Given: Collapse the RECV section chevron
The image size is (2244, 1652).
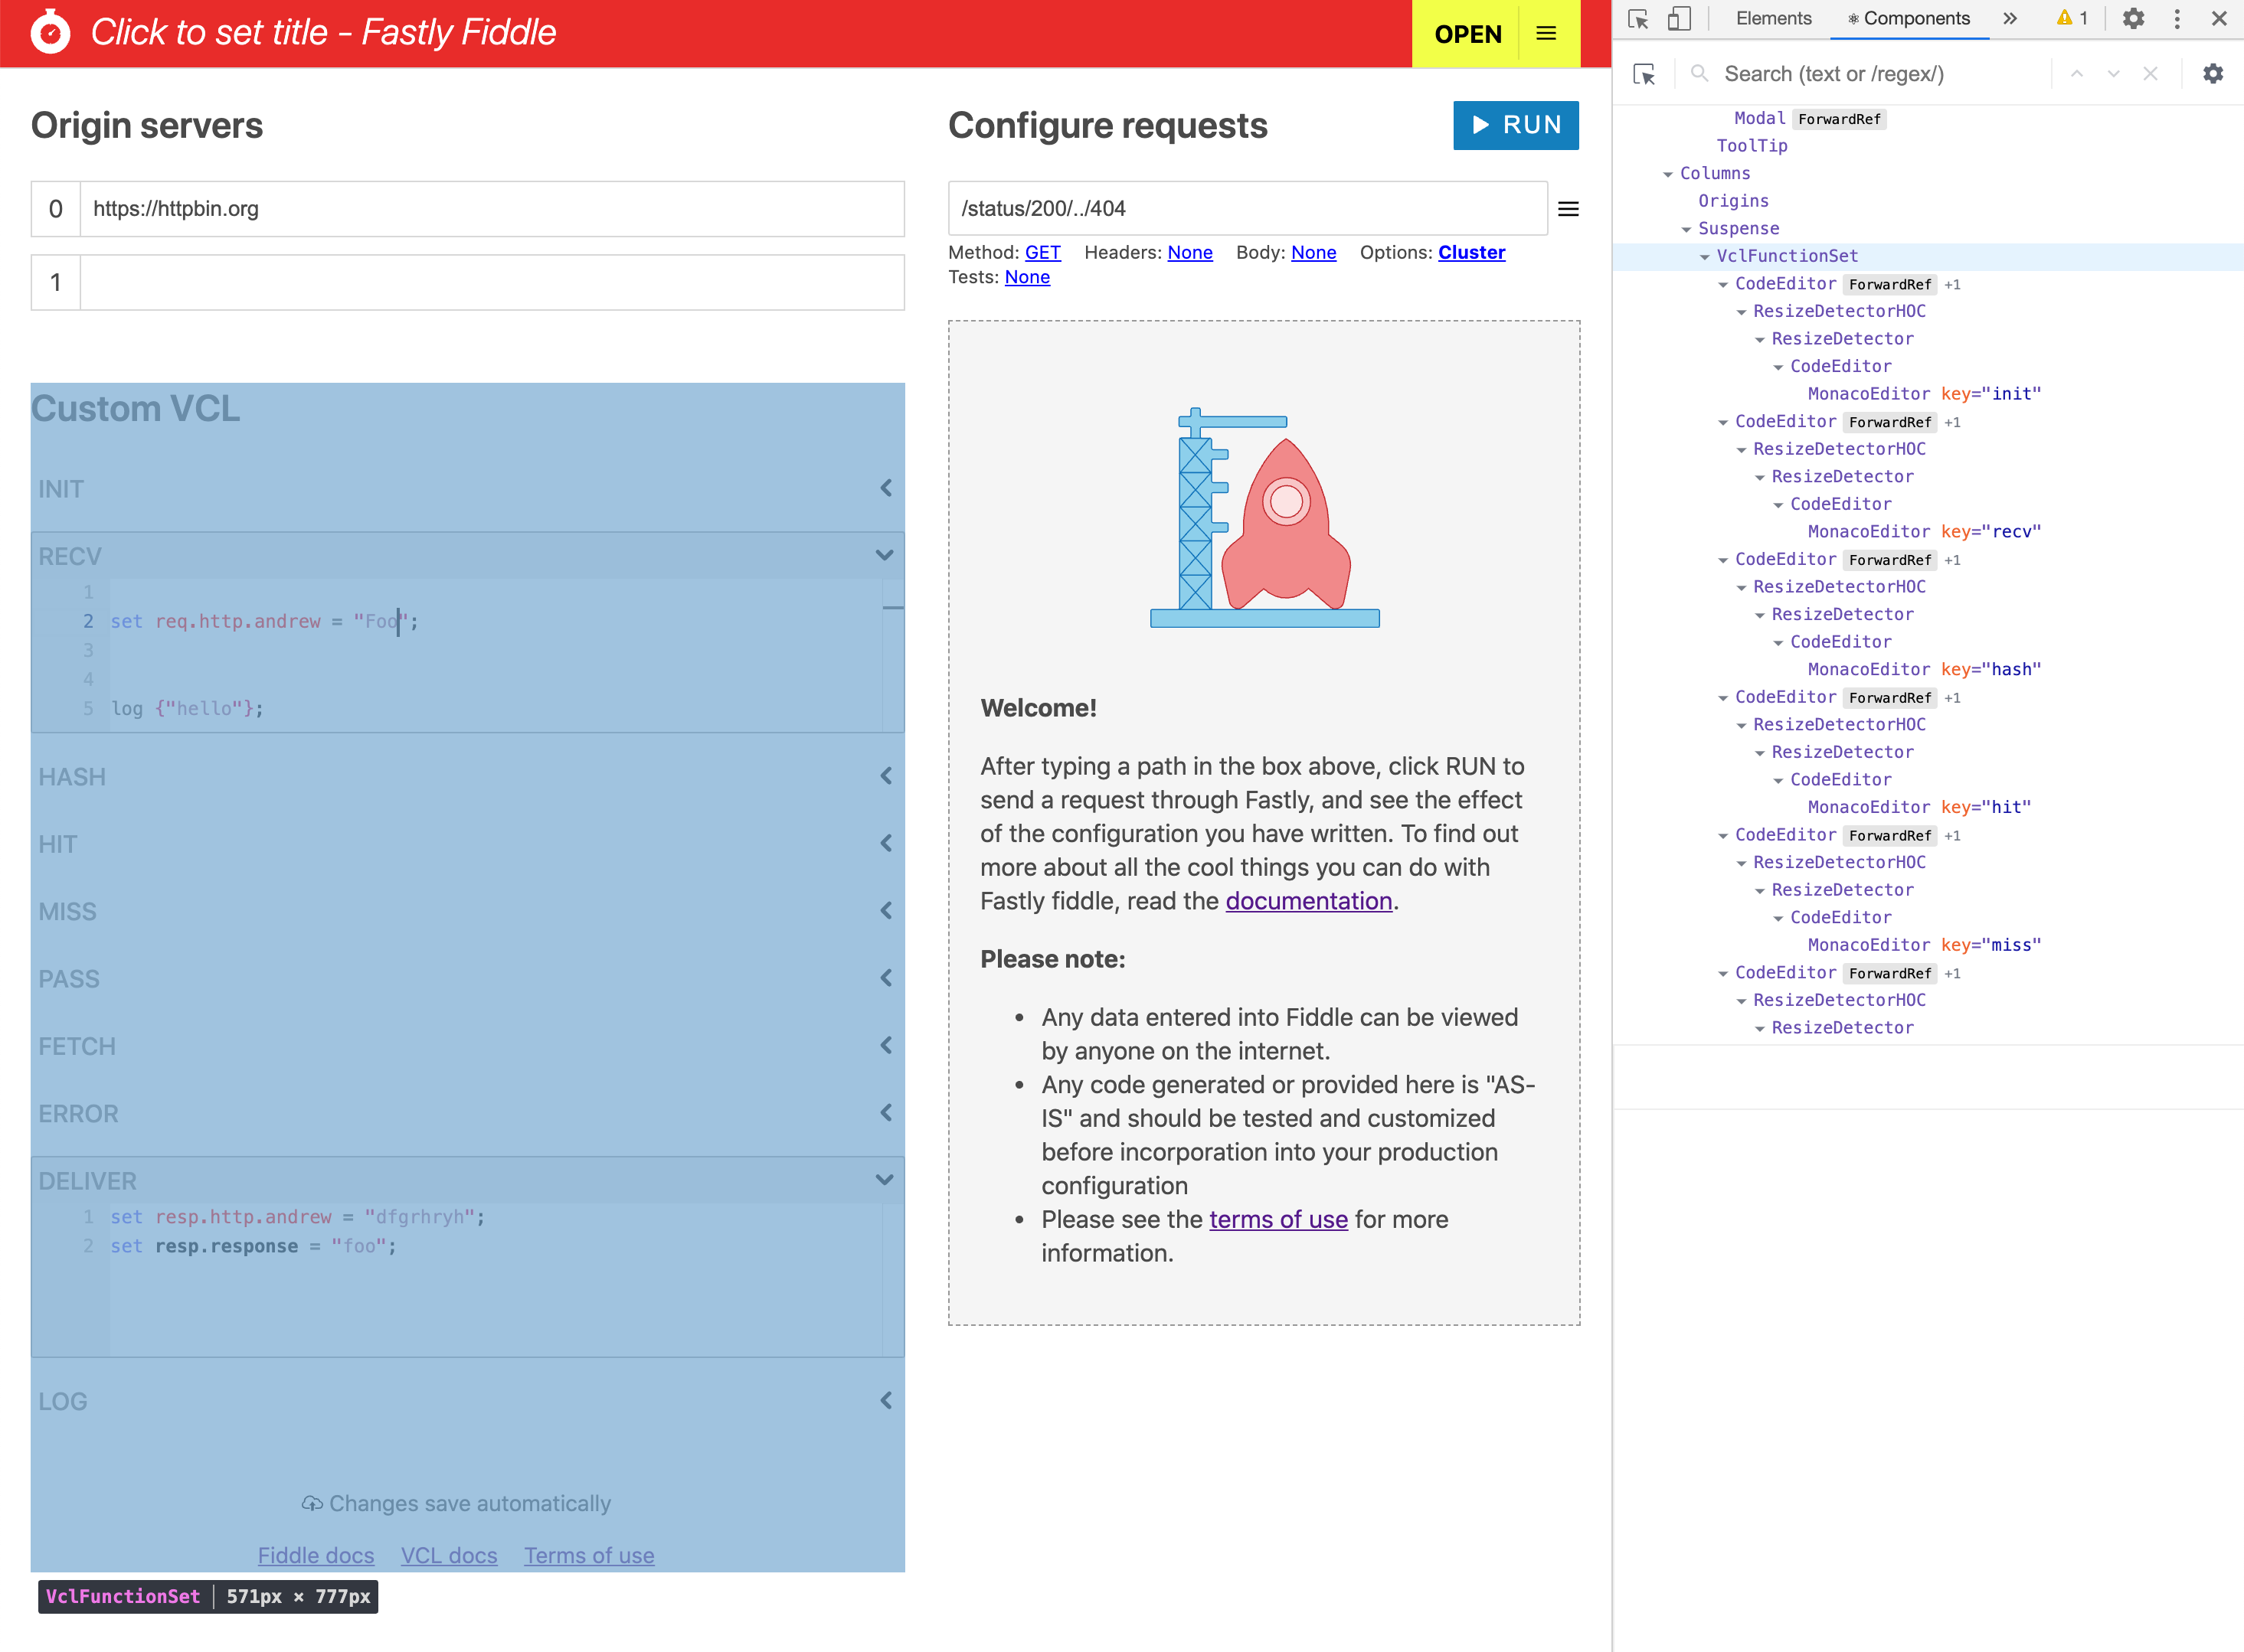Looking at the screenshot, I should (x=885, y=555).
